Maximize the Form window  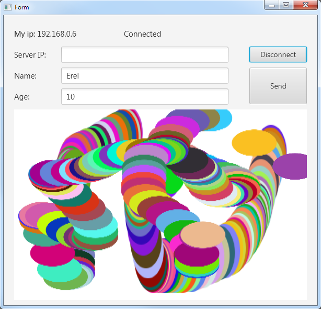[x=286, y=5]
